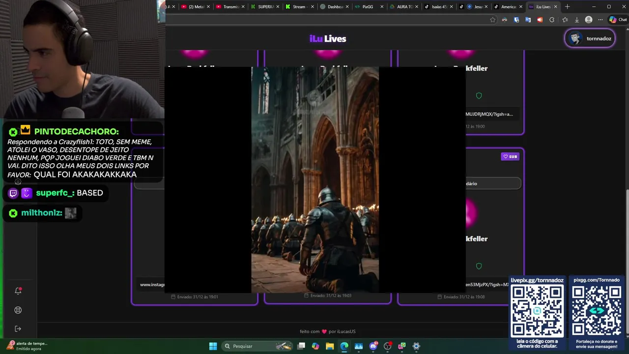
Task: Click the blue shield extension icon
Action: pyautogui.click(x=516, y=20)
